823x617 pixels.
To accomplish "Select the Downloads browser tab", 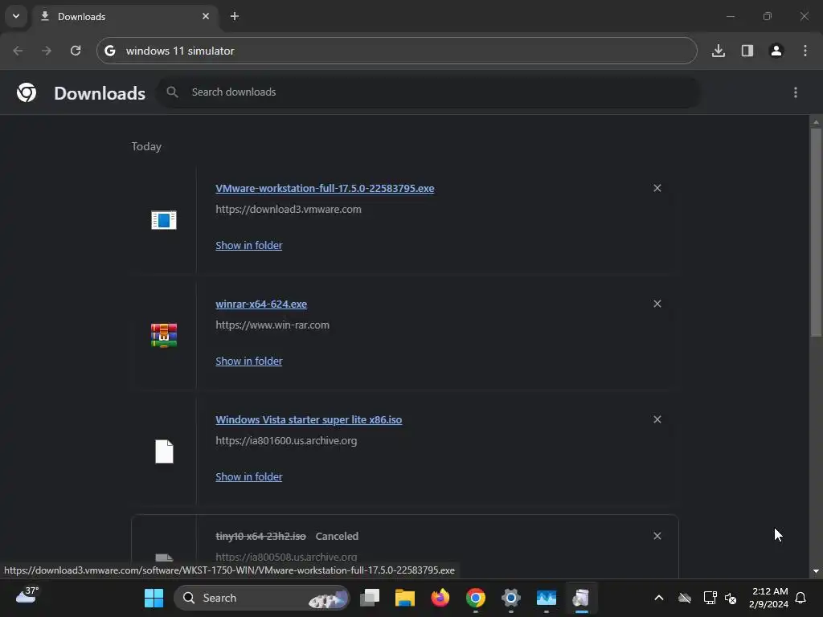I will tap(124, 16).
